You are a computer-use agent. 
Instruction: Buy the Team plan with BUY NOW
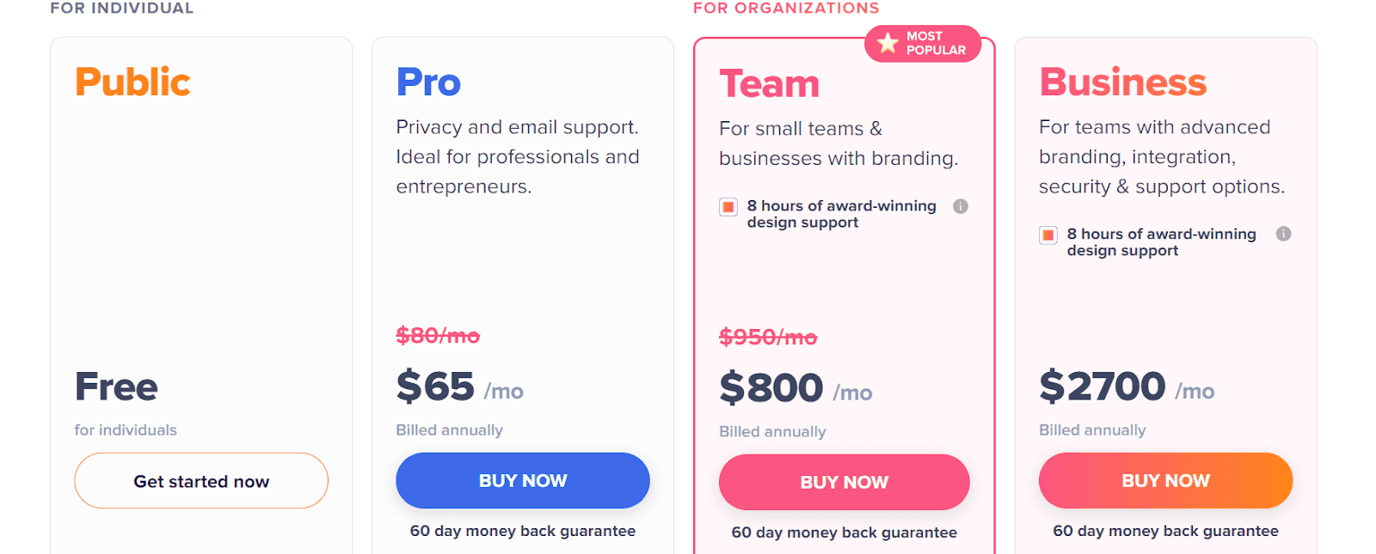844,483
